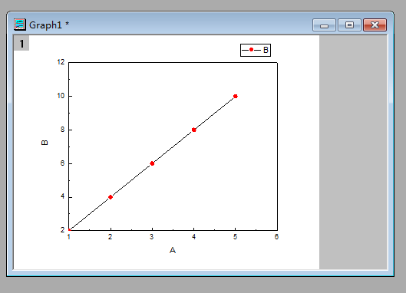406x293 pixels.
Task: Close the Graph1 window
Action: pyautogui.click(x=375, y=25)
